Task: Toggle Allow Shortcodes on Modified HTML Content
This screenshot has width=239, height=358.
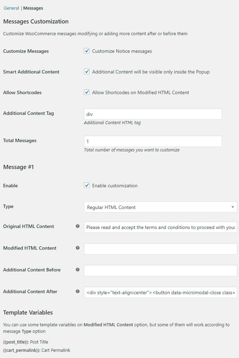Action: pos(87,92)
